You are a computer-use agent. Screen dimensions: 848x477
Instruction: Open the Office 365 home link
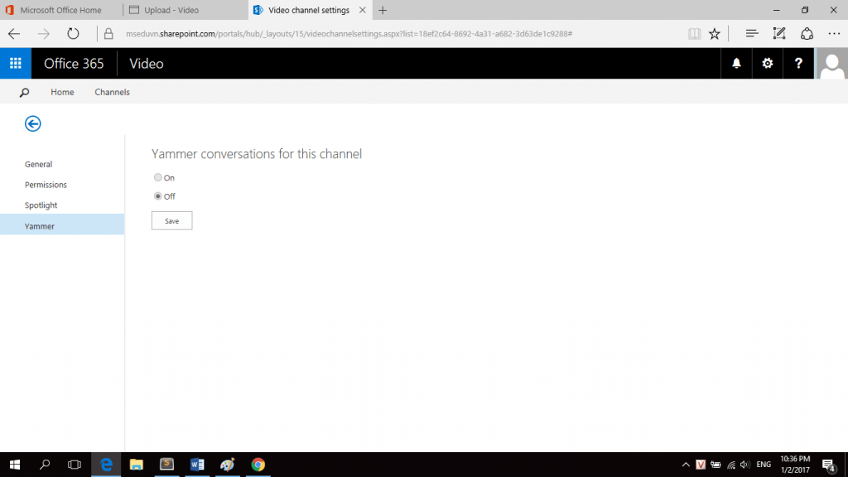pos(74,64)
